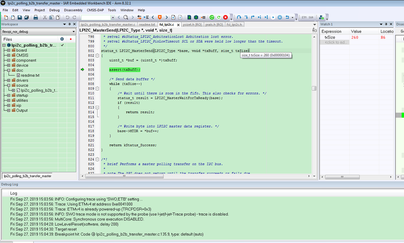Jump to the next bookmark
This screenshot has height=243, width=404.
pos(167,17)
